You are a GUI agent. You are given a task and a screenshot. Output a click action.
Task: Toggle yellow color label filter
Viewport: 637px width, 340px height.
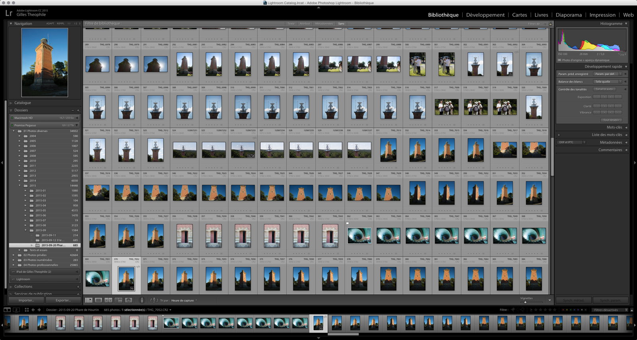[567, 310]
